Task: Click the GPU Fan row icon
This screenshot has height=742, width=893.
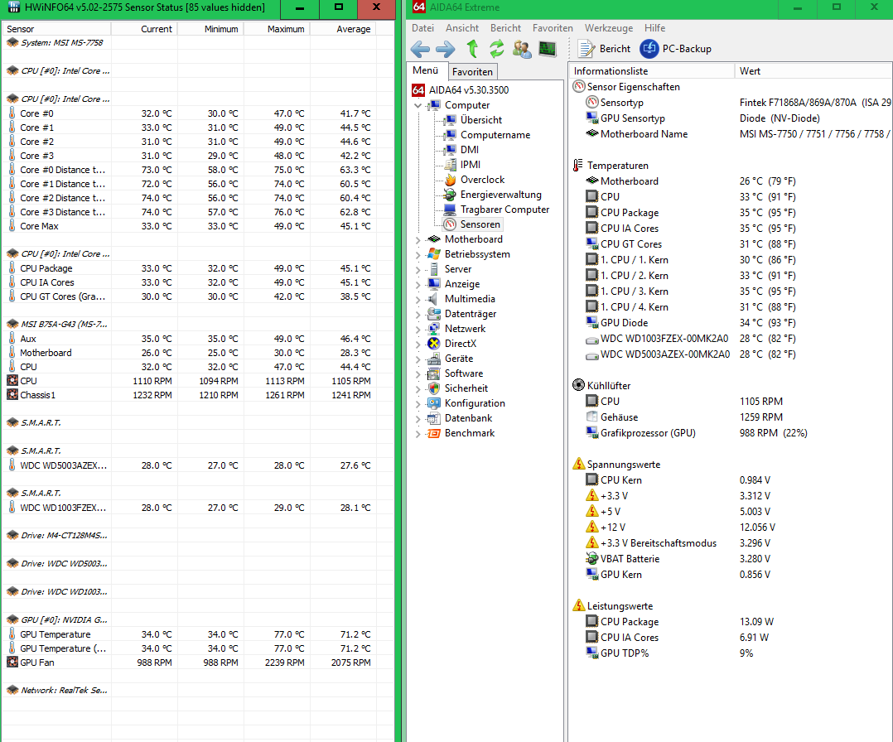Action: click(x=12, y=662)
